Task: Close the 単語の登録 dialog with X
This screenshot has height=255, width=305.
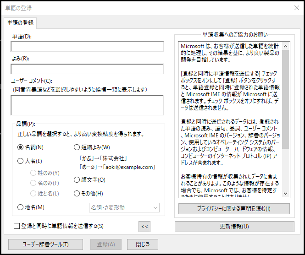Action: 297,8
